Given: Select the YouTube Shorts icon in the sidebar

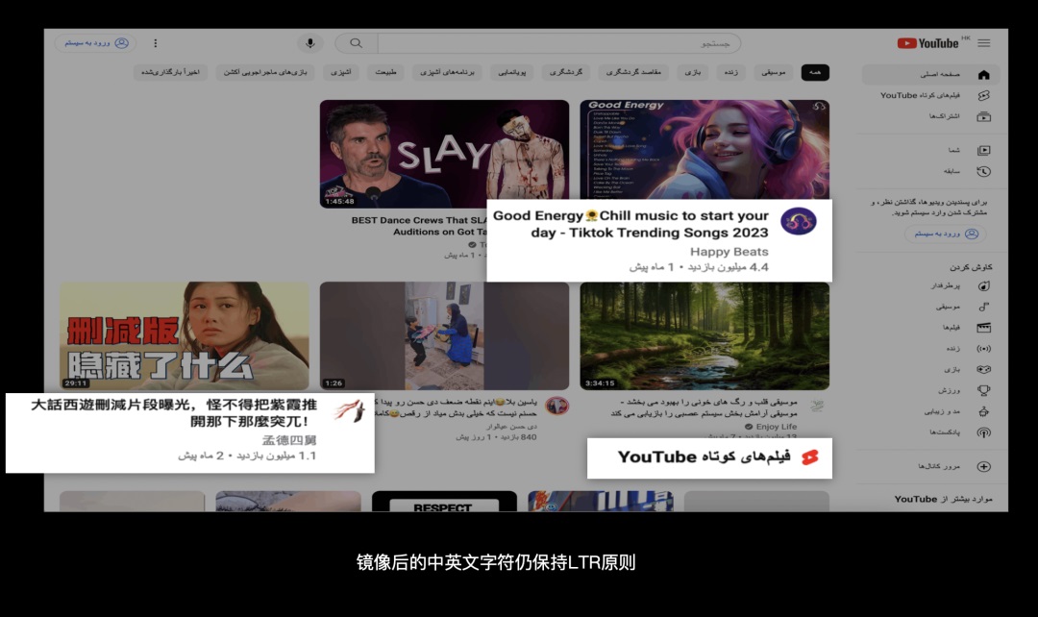Looking at the screenshot, I should (982, 95).
